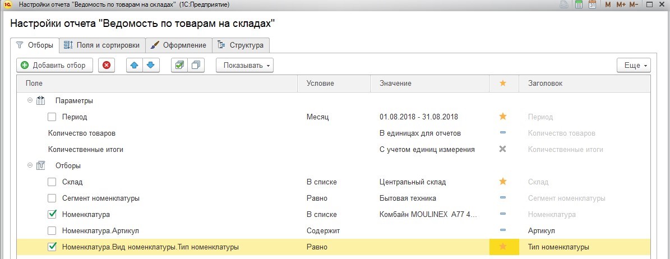Enable the Период checkbox
The width and height of the screenshot is (670, 259).
tap(52, 117)
